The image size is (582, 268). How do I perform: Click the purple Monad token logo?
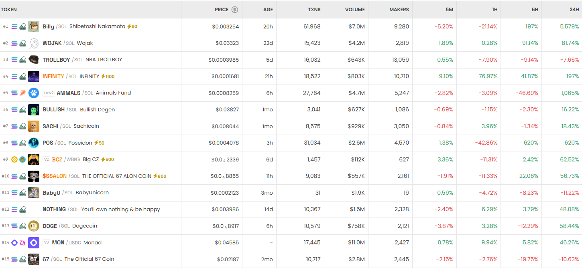(x=34, y=243)
